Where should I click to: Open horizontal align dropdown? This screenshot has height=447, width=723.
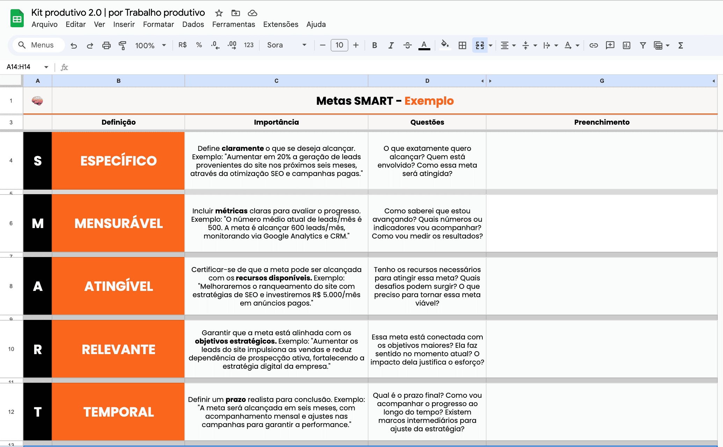tap(508, 45)
